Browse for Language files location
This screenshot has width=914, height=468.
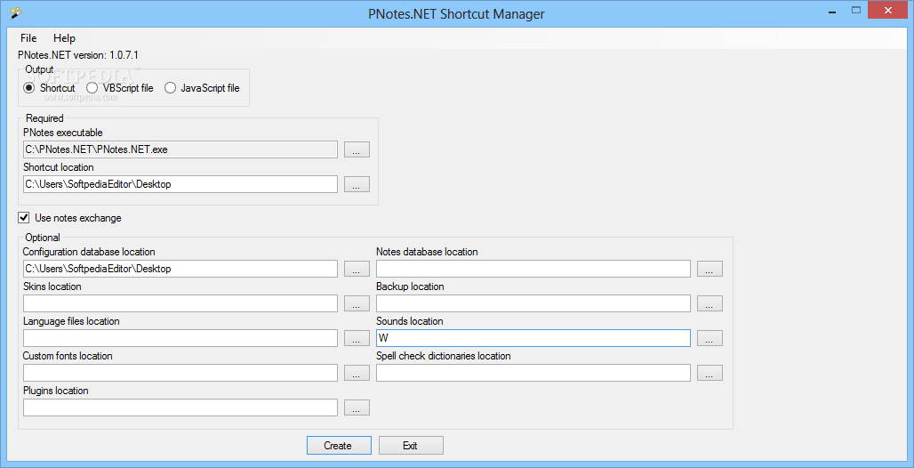(357, 338)
